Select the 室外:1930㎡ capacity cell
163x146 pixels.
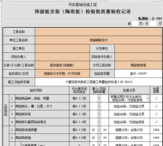[x=138, y=74]
